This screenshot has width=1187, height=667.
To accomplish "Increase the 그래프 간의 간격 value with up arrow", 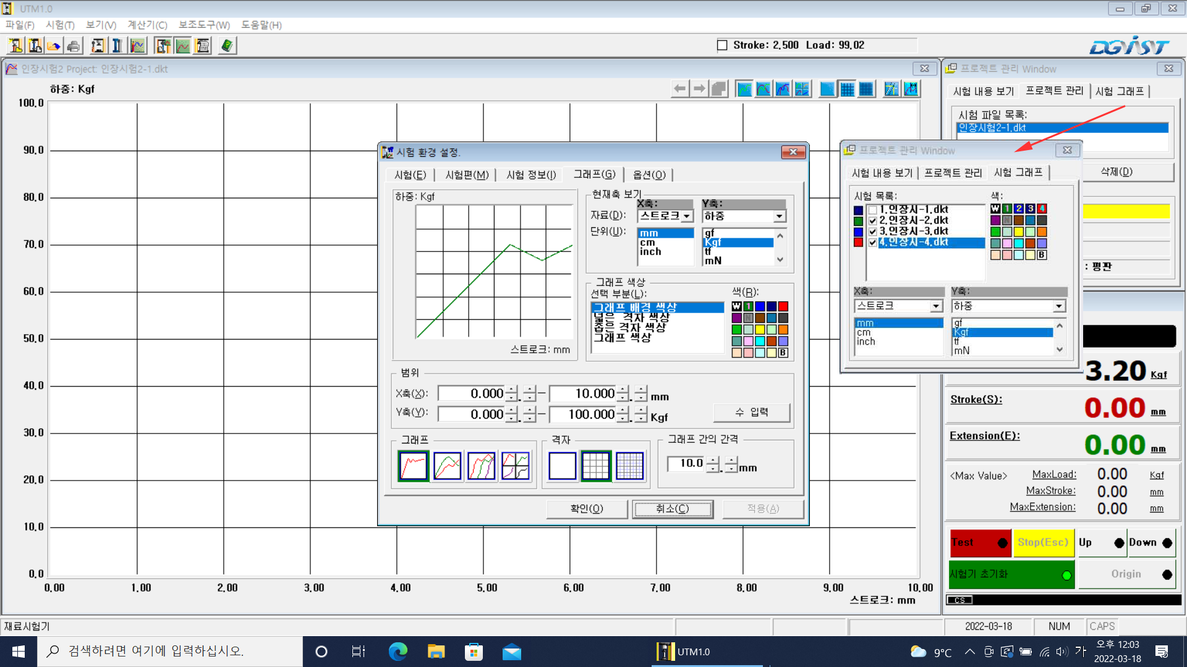I will click(713, 459).
